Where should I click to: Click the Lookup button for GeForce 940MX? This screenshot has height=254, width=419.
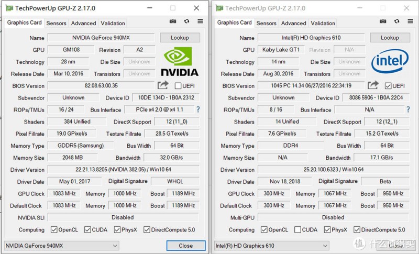[x=180, y=38]
